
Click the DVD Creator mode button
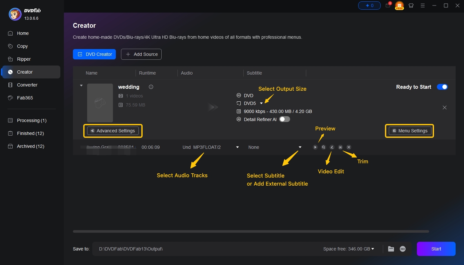tap(94, 54)
